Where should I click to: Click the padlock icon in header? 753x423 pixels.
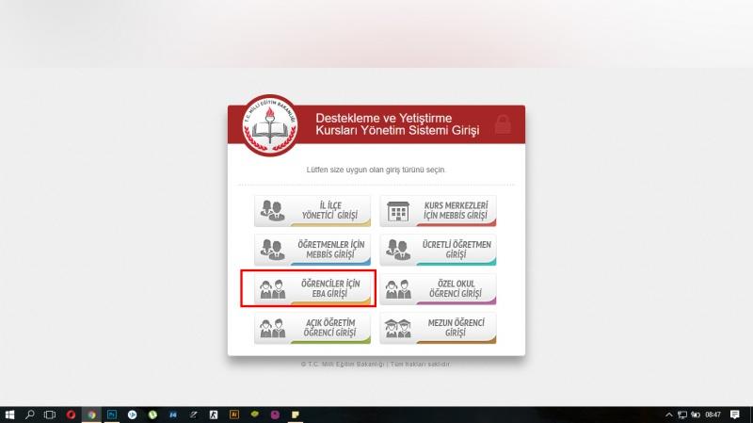click(504, 125)
